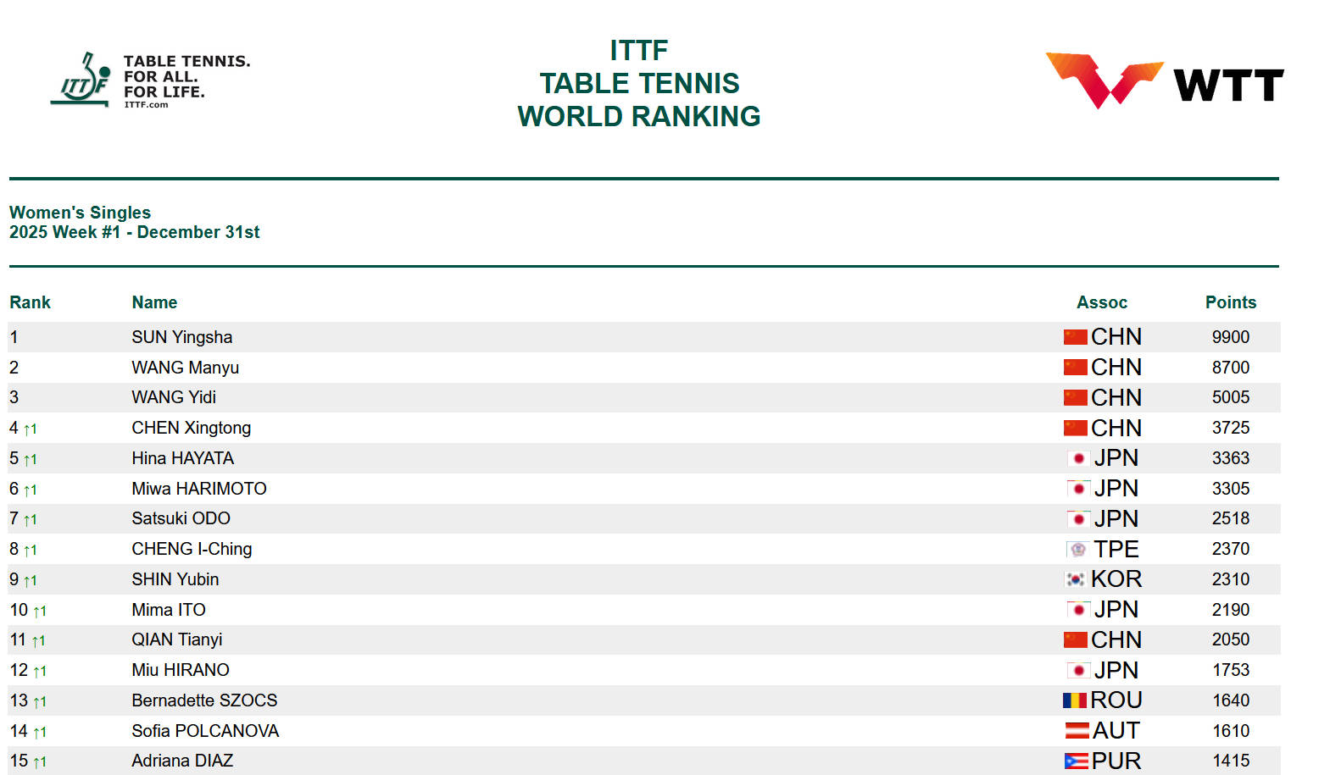Screen dimensions: 1330x775
Task: Click China flag next to SUN Yingsha
Action: pyautogui.click(x=1075, y=337)
